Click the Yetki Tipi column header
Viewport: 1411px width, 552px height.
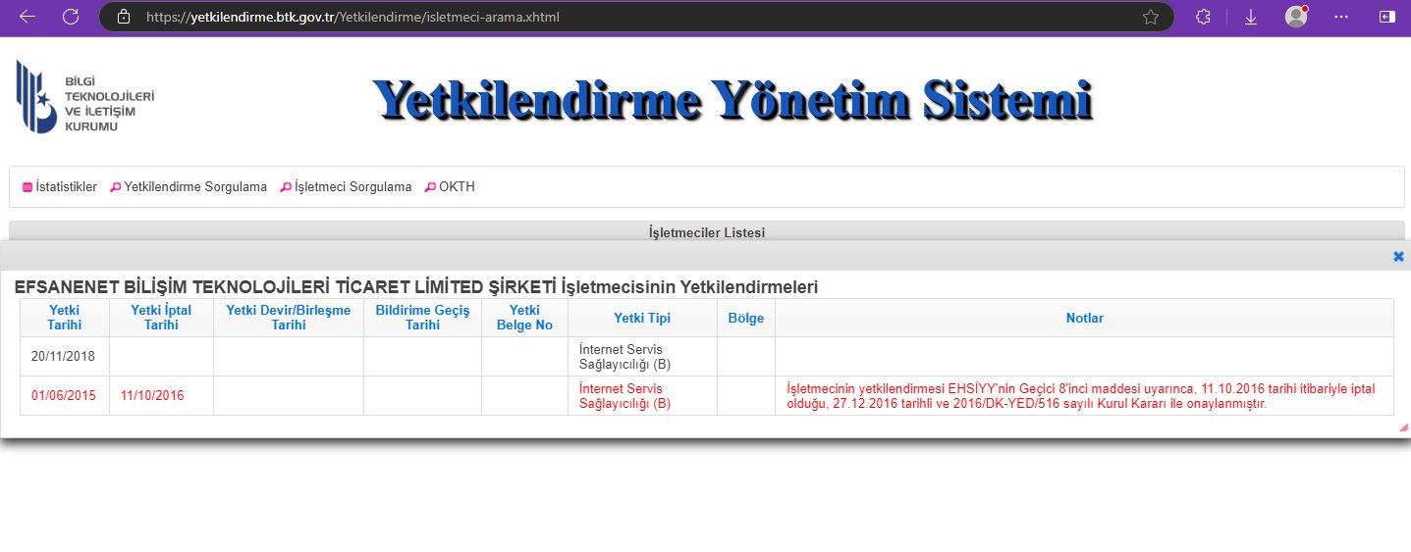tap(642, 318)
